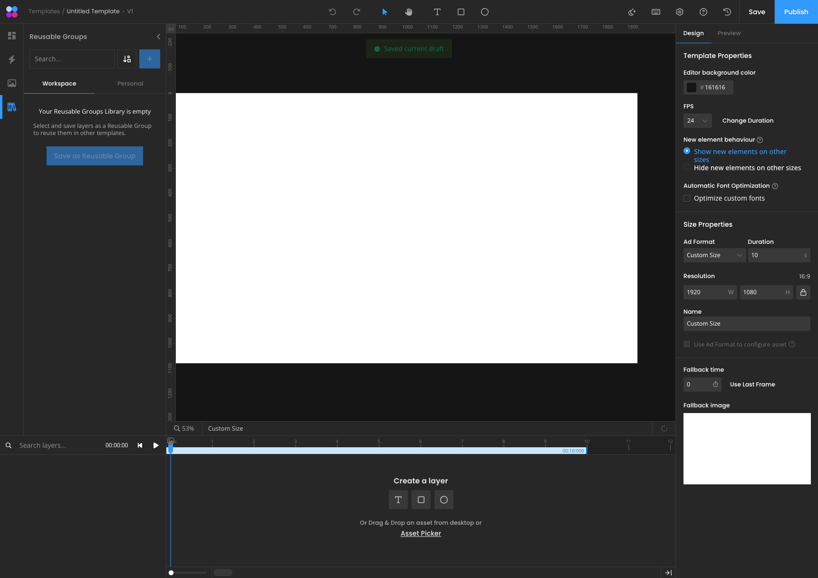Toggle dark mode moon icon
818x578 pixels.
click(632, 12)
